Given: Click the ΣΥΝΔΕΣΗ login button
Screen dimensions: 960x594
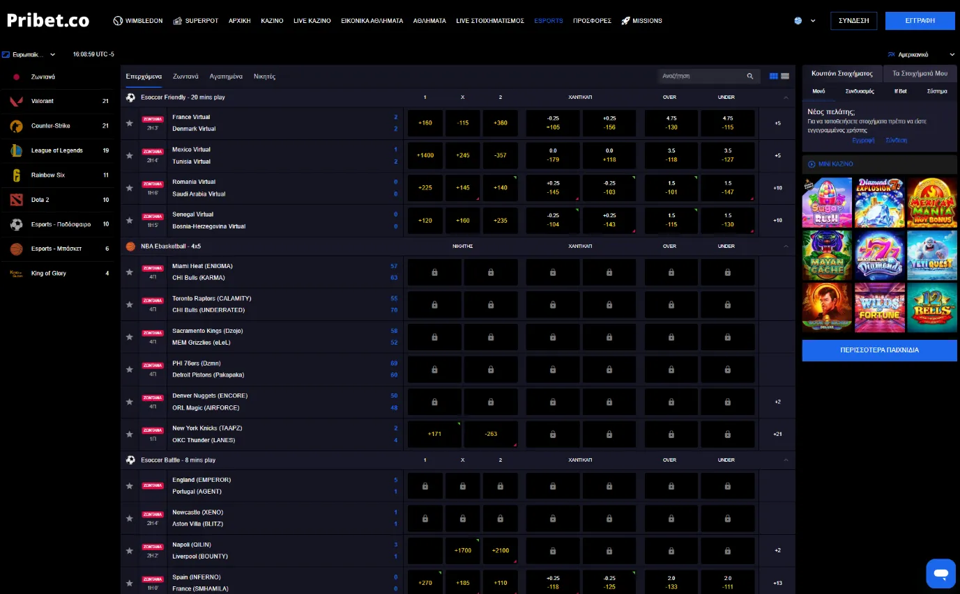Looking at the screenshot, I should tap(853, 21).
